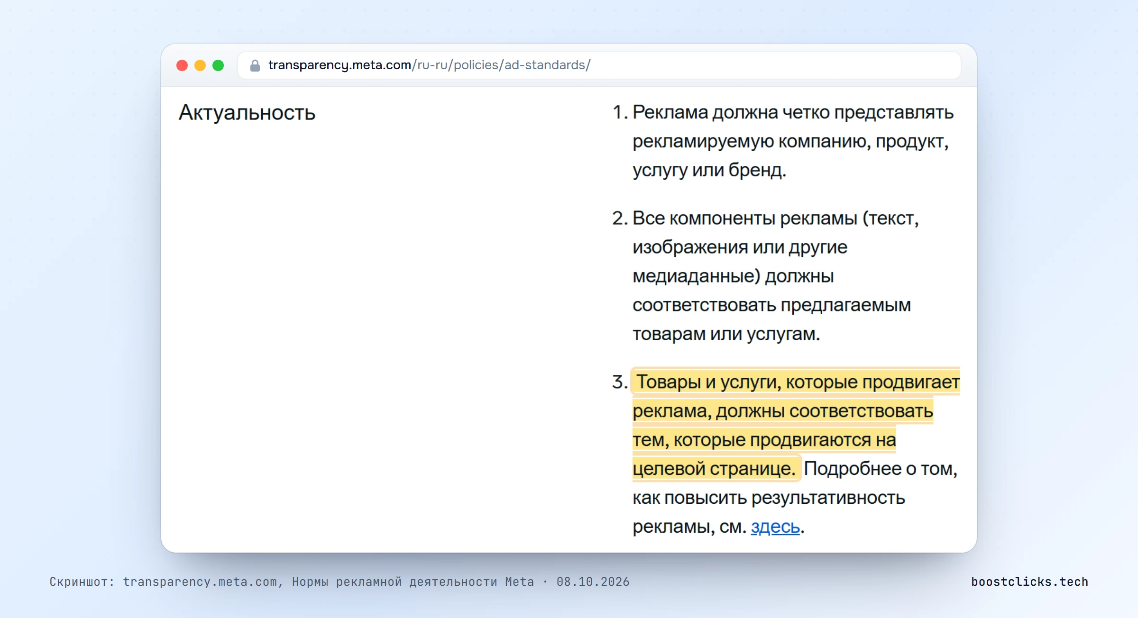The image size is (1138, 618).
Task: Select the "Актуальность" heading text
Action: click(247, 113)
